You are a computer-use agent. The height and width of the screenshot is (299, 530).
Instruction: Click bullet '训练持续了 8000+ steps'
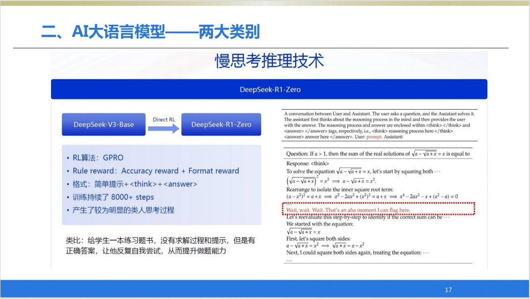(113, 197)
